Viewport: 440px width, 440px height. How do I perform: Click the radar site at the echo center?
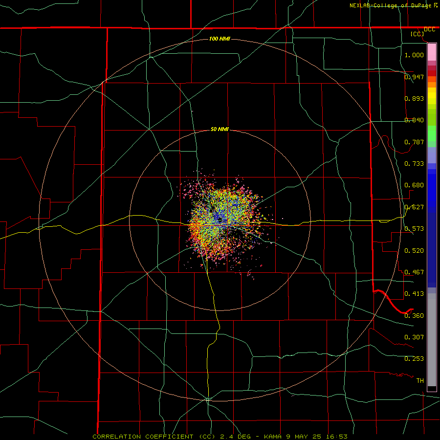(x=220, y=220)
